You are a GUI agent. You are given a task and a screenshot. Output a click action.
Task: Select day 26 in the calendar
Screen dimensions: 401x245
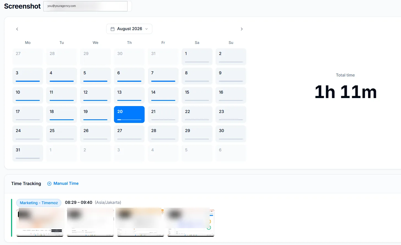pos(95,134)
